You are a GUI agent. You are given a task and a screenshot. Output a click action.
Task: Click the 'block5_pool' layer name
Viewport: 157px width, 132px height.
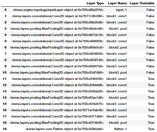[118, 123]
